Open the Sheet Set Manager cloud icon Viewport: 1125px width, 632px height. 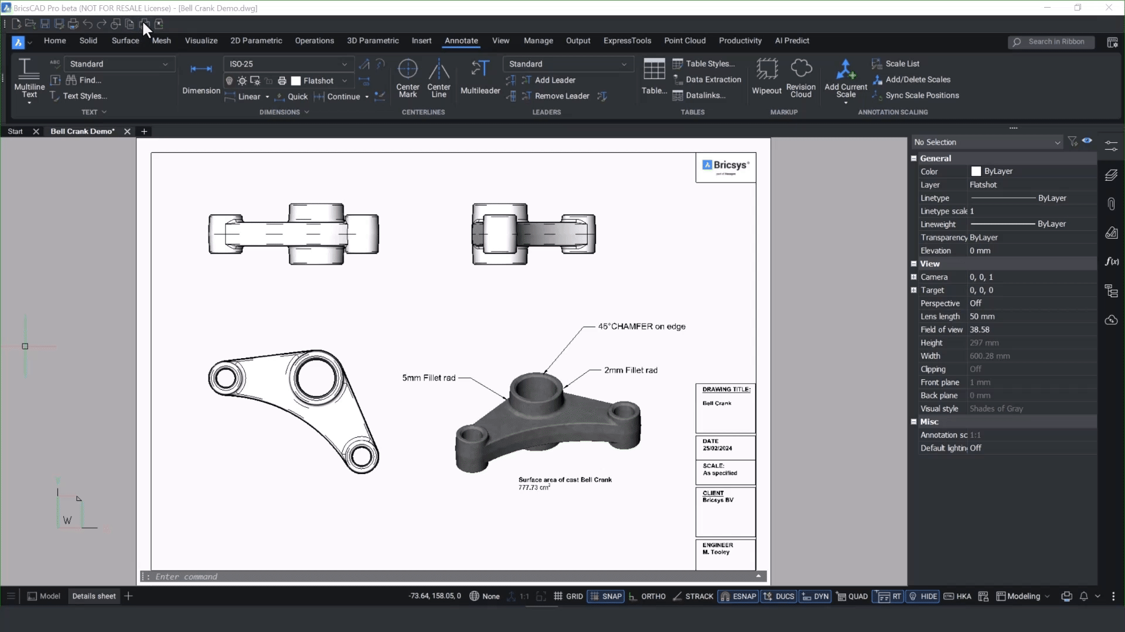(1111, 321)
